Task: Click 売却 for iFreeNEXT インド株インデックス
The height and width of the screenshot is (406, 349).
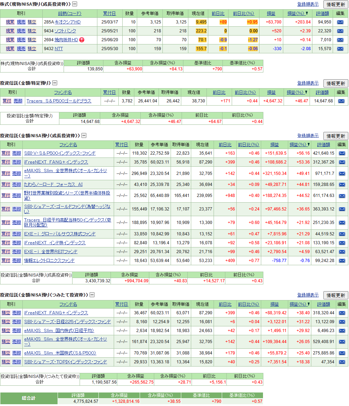Action: [x=17, y=243]
